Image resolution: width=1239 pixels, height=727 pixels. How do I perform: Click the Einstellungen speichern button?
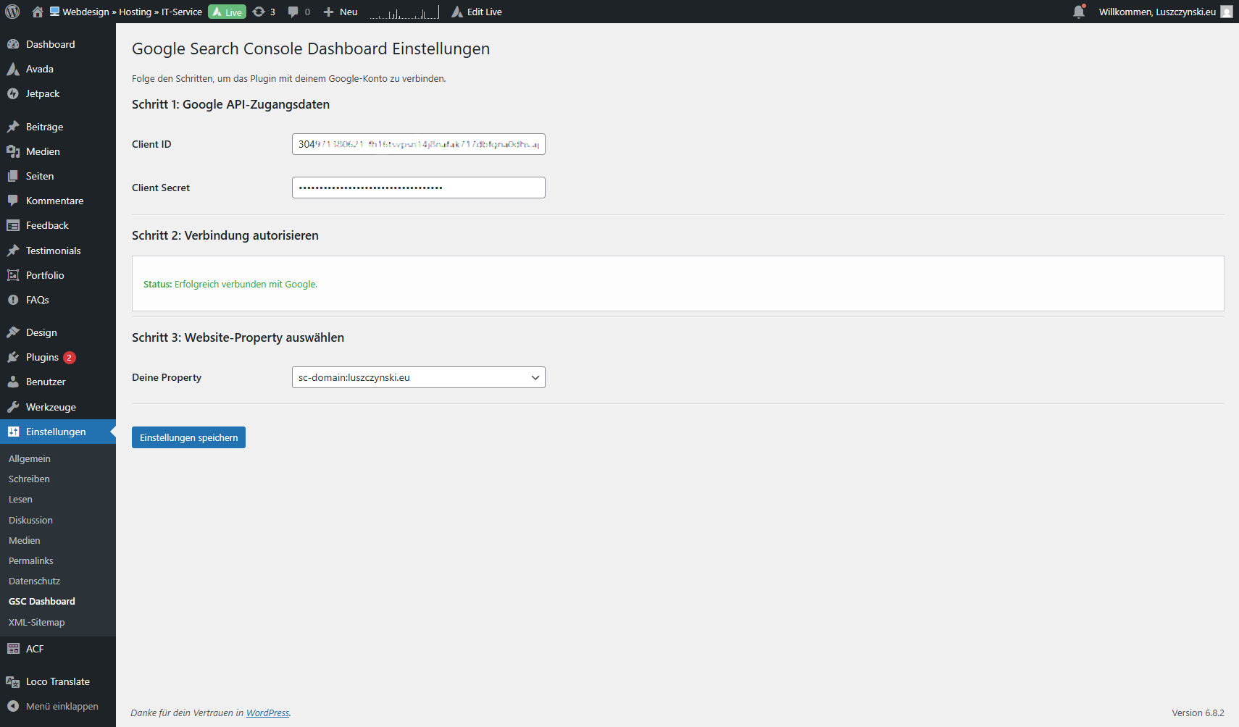pyautogui.click(x=188, y=437)
